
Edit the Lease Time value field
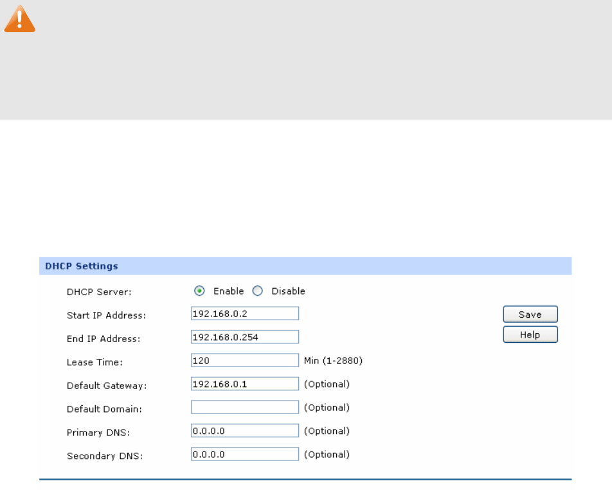[x=245, y=361]
